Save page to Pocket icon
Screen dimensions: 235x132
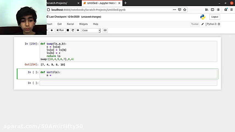pyautogui.click(x=179, y=10)
